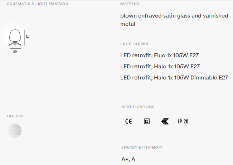Select the Halo 105W Dimmable E27 option

174,78
